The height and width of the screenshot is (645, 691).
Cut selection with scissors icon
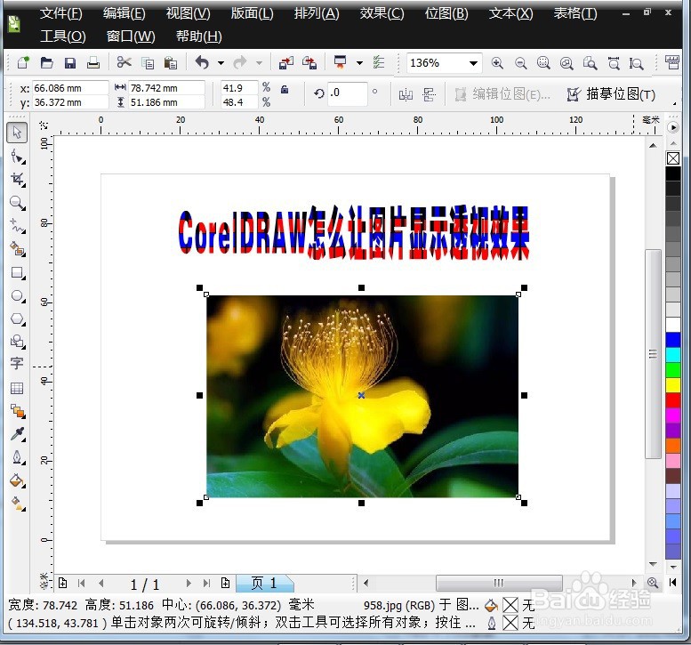(x=125, y=62)
